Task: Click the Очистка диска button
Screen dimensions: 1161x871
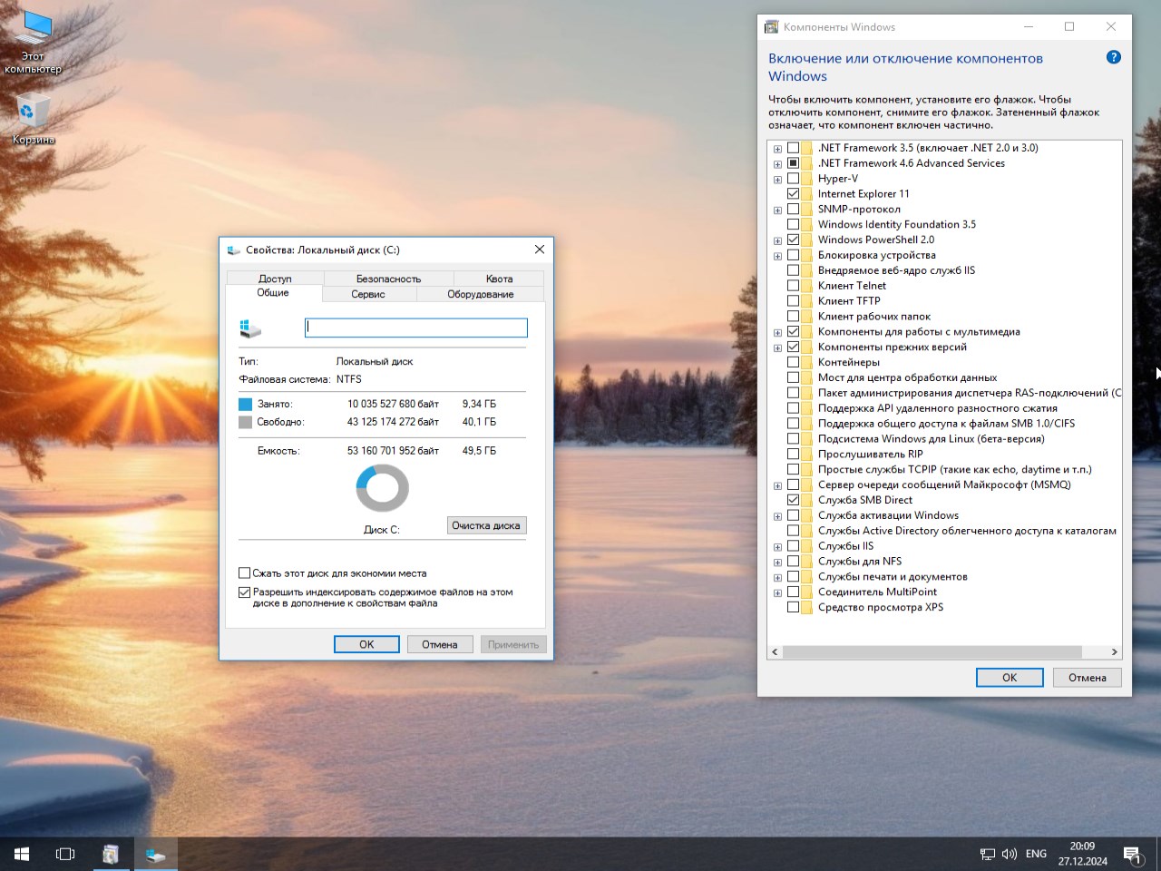Action: [486, 525]
